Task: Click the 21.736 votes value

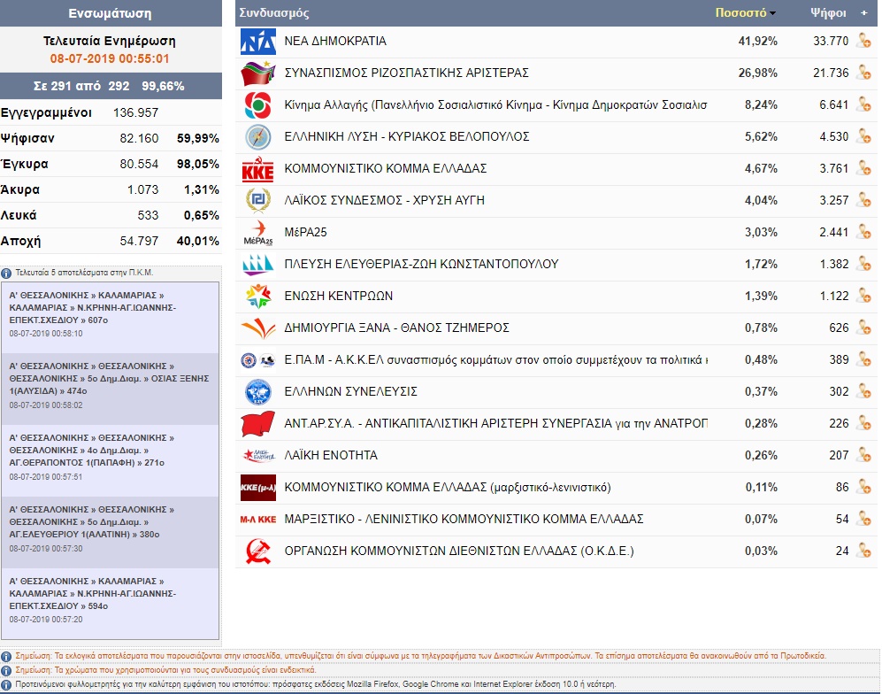Action: (831, 73)
